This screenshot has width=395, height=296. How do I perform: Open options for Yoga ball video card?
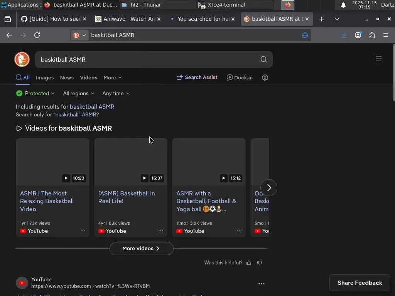(239, 231)
